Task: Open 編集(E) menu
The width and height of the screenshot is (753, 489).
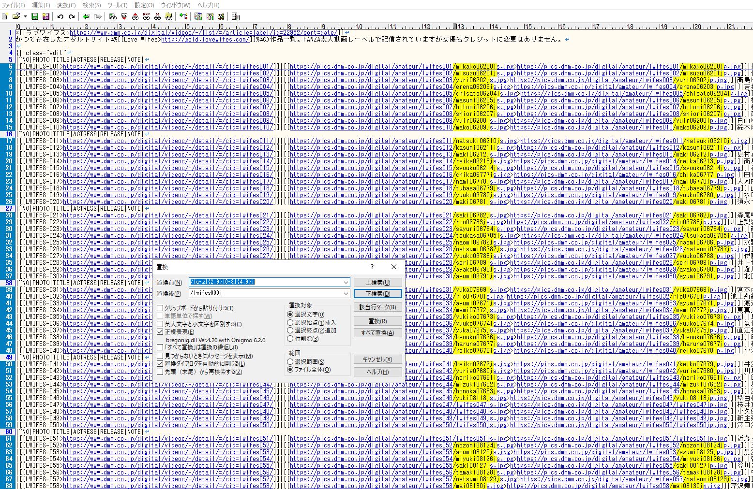Action: (41, 5)
